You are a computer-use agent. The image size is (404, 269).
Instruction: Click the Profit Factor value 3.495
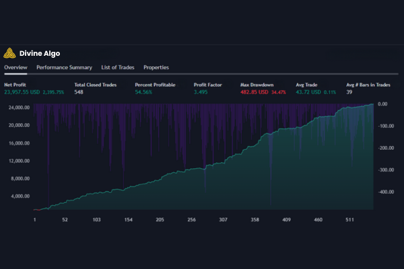point(200,91)
